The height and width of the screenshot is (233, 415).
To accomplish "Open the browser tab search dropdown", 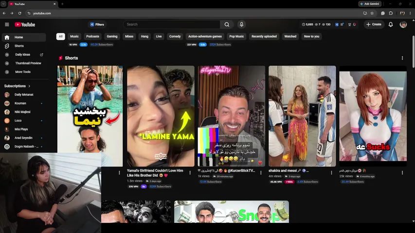I will coord(3,4).
